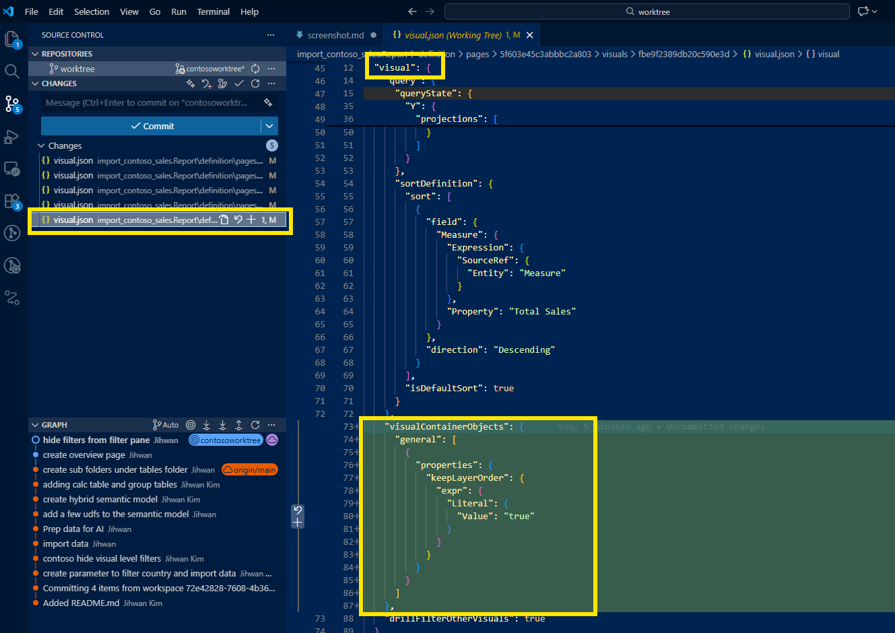Open the Run and Debug view
This screenshot has width=895, height=633.
(x=12, y=137)
